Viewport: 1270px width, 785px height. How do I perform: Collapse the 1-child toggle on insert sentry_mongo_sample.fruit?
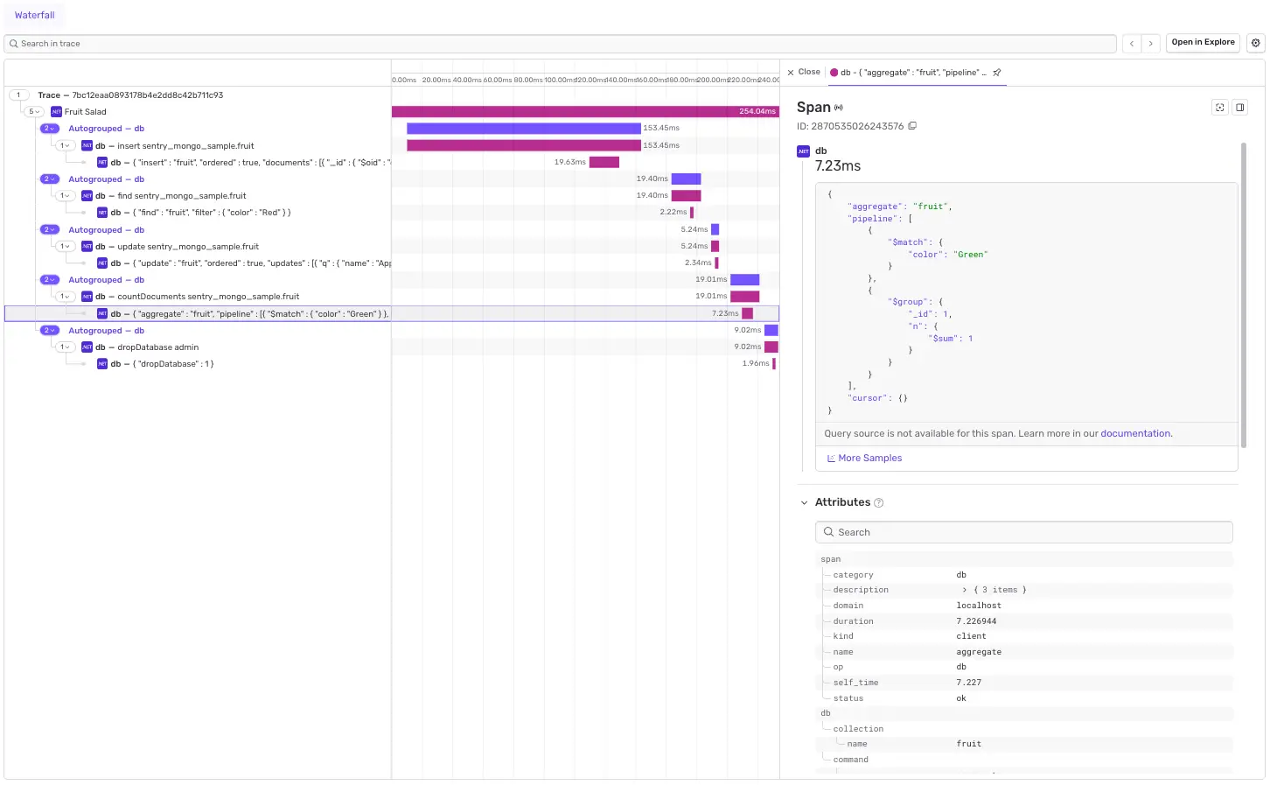(x=64, y=145)
